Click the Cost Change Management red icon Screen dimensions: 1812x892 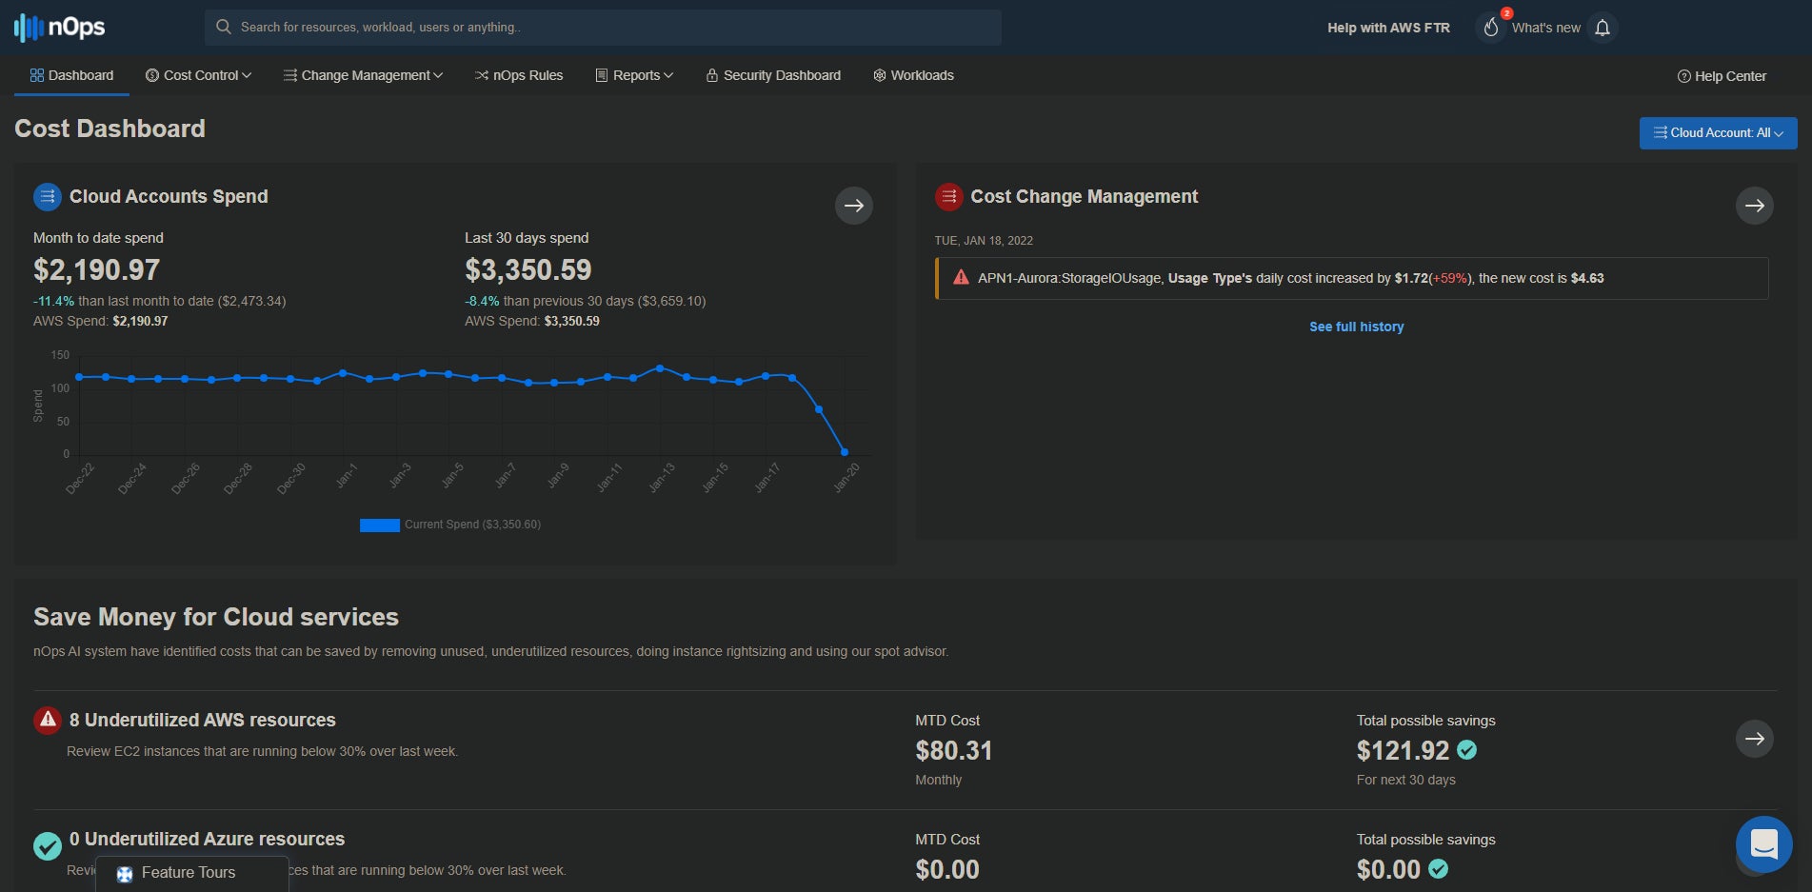(x=949, y=197)
